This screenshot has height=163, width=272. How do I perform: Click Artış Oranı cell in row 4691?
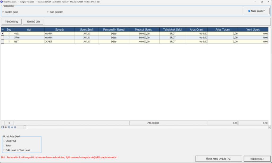[x=197, y=34]
